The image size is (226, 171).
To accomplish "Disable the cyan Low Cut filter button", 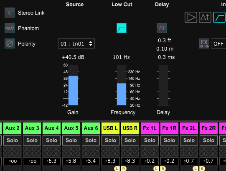I will 122,28.
